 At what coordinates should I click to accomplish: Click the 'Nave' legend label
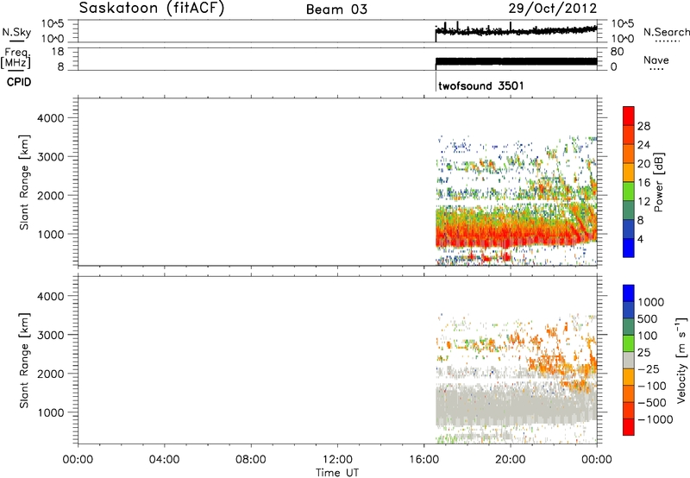coord(656,60)
